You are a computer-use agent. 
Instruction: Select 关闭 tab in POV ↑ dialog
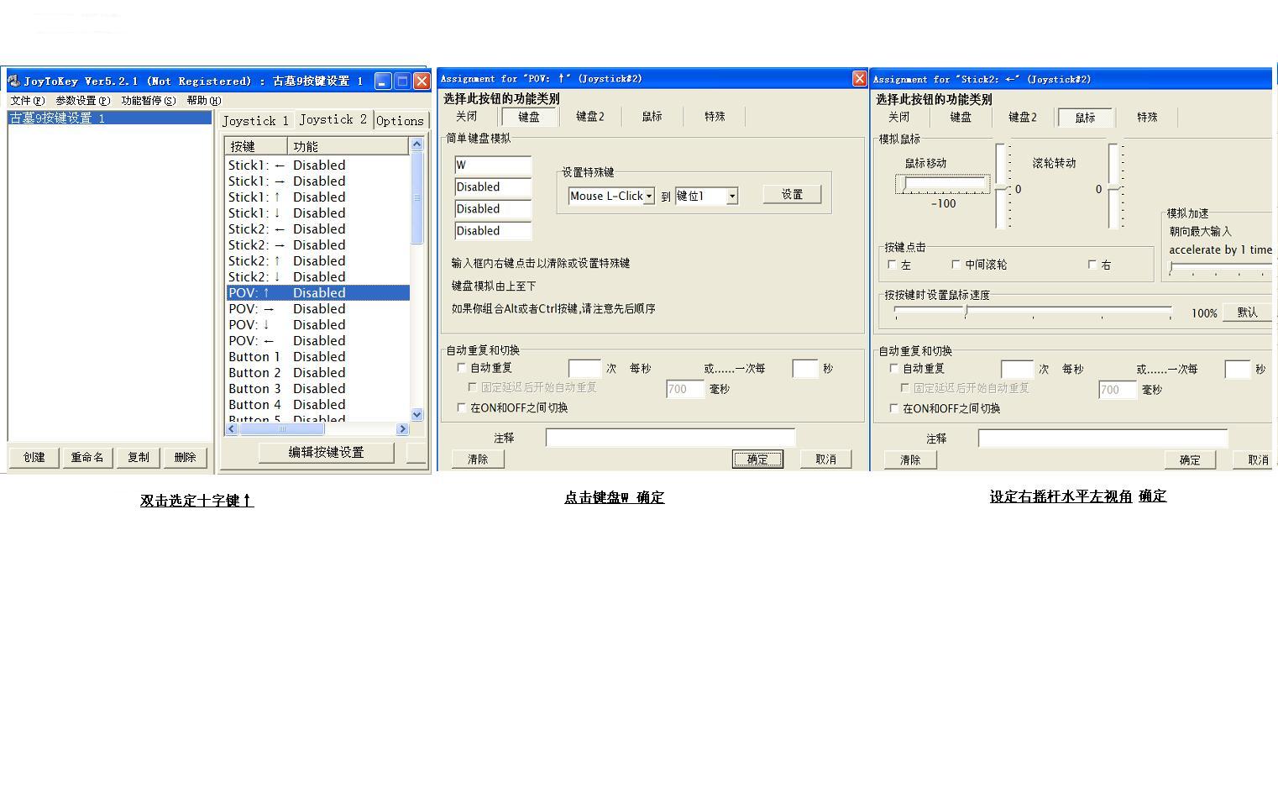[x=466, y=117]
